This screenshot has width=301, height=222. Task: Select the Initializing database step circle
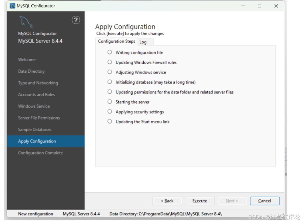coord(110,82)
